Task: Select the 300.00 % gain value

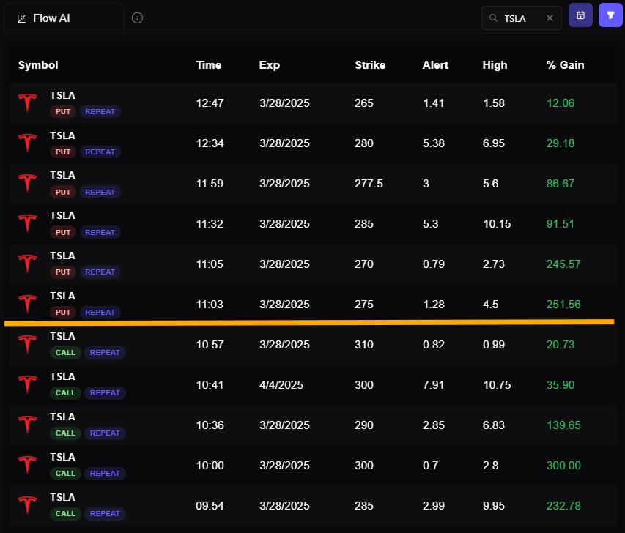Action: (x=563, y=465)
